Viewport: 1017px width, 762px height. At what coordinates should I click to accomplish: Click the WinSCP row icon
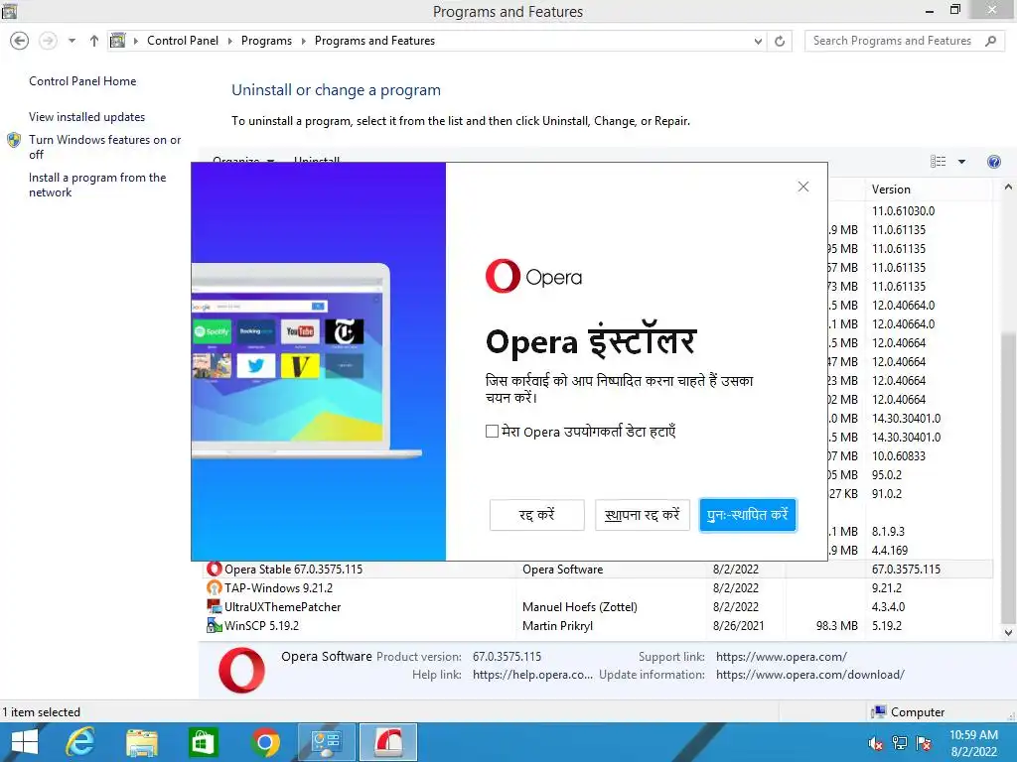tap(214, 625)
